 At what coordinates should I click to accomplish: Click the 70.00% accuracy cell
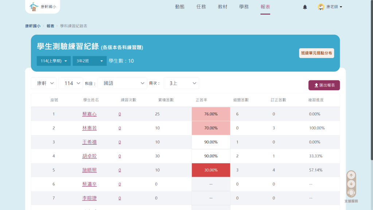[211, 128]
